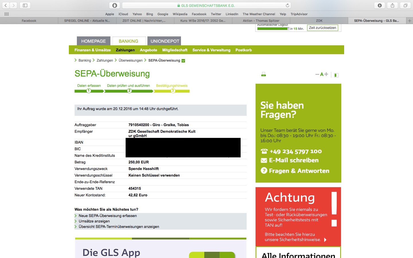Go forward with Safari's forward arrow

point(13,5)
